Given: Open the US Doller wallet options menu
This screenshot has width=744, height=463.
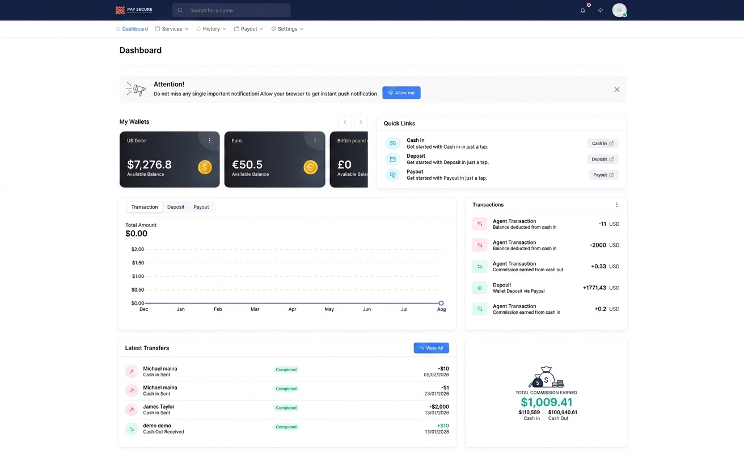Looking at the screenshot, I should coord(210,141).
